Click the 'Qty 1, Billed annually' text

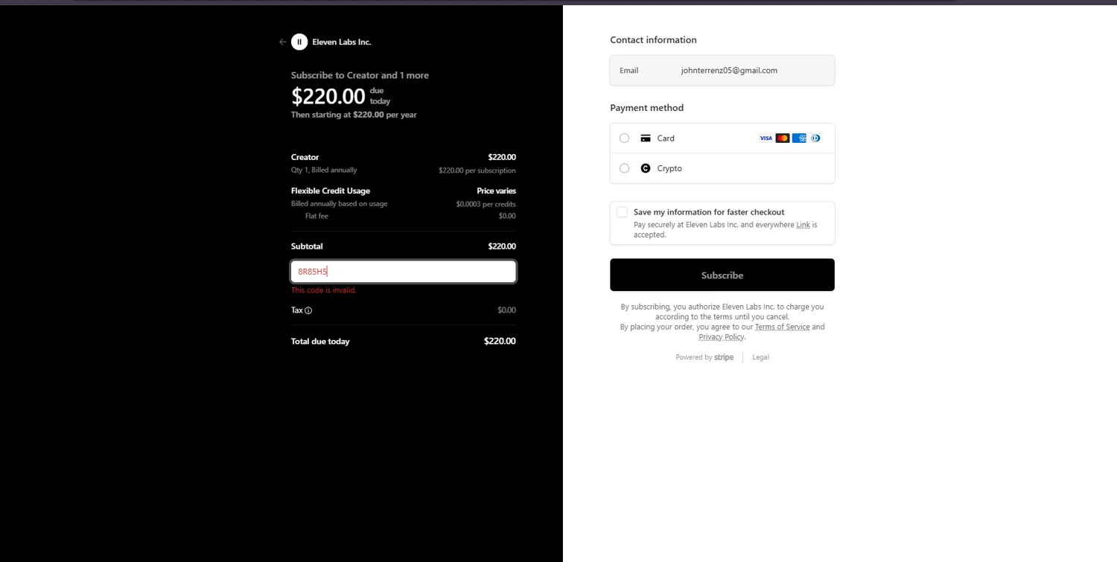tap(324, 170)
